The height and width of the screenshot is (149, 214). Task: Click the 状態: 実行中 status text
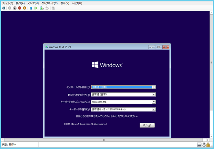click(9, 144)
